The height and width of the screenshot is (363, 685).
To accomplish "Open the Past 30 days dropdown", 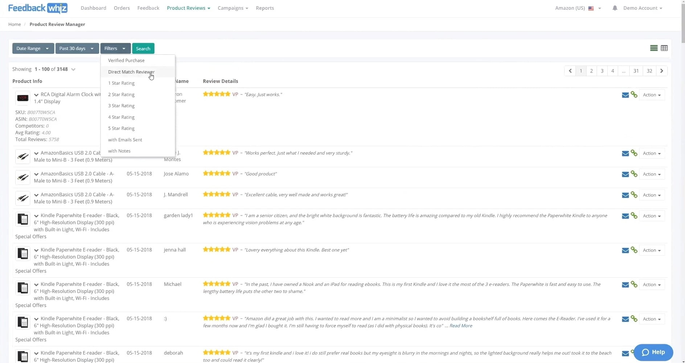I will click(x=77, y=49).
